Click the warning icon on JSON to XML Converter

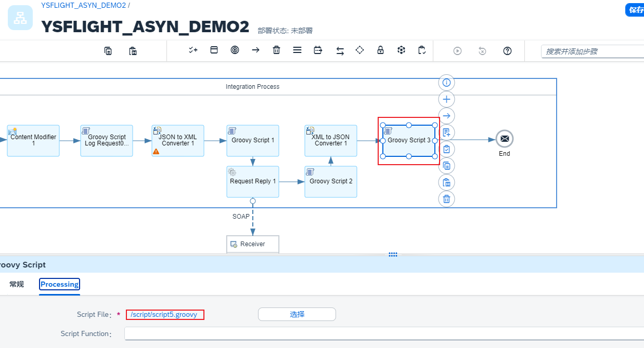coord(156,151)
